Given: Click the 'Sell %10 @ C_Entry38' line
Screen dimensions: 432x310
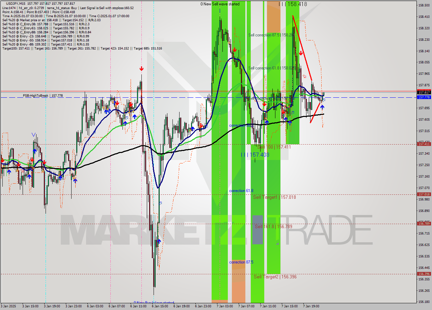Looking at the screenshot, I should point(46,24).
